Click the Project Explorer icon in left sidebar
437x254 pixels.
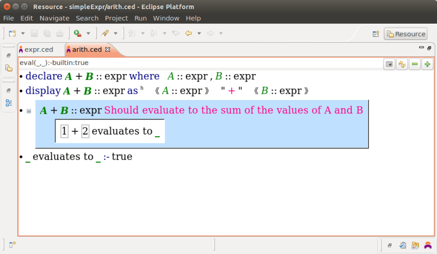pos(9,68)
